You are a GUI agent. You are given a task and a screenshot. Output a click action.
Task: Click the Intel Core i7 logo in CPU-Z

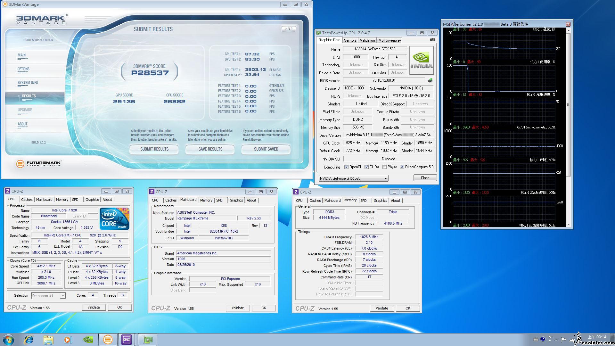[114, 218]
